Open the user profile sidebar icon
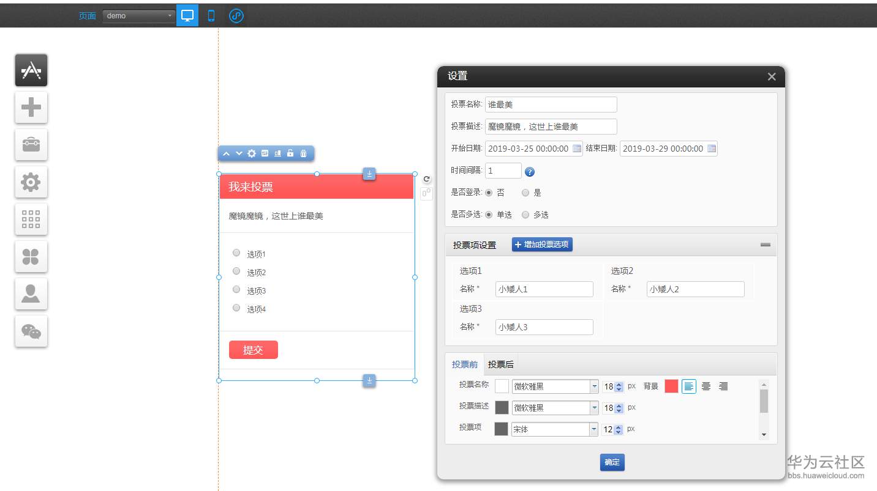 click(x=31, y=294)
